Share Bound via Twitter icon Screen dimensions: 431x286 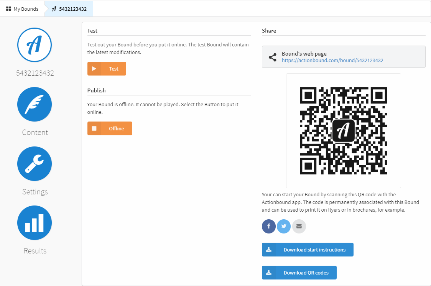(x=284, y=226)
